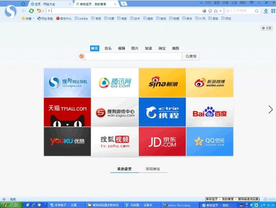Select the 知道 search category tab
This screenshot has height=208, width=276.
tap(148, 48)
